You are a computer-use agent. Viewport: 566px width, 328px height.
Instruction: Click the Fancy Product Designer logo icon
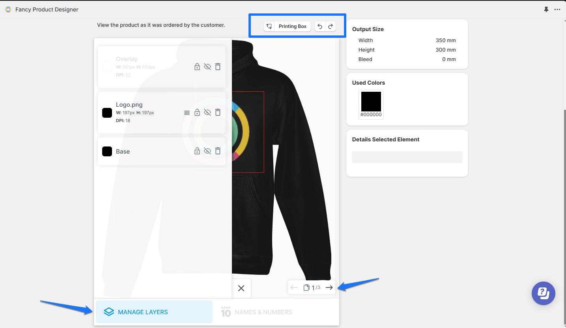pos(8,9)
